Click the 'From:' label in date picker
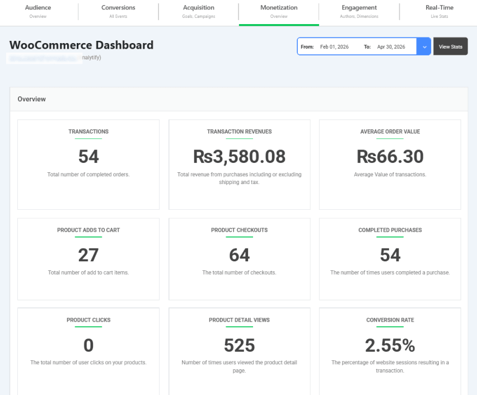 pos(307,47)
